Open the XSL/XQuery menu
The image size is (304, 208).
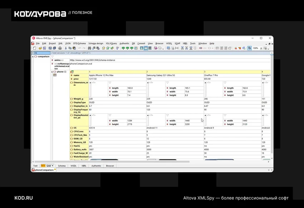click(x=111, y=43)
